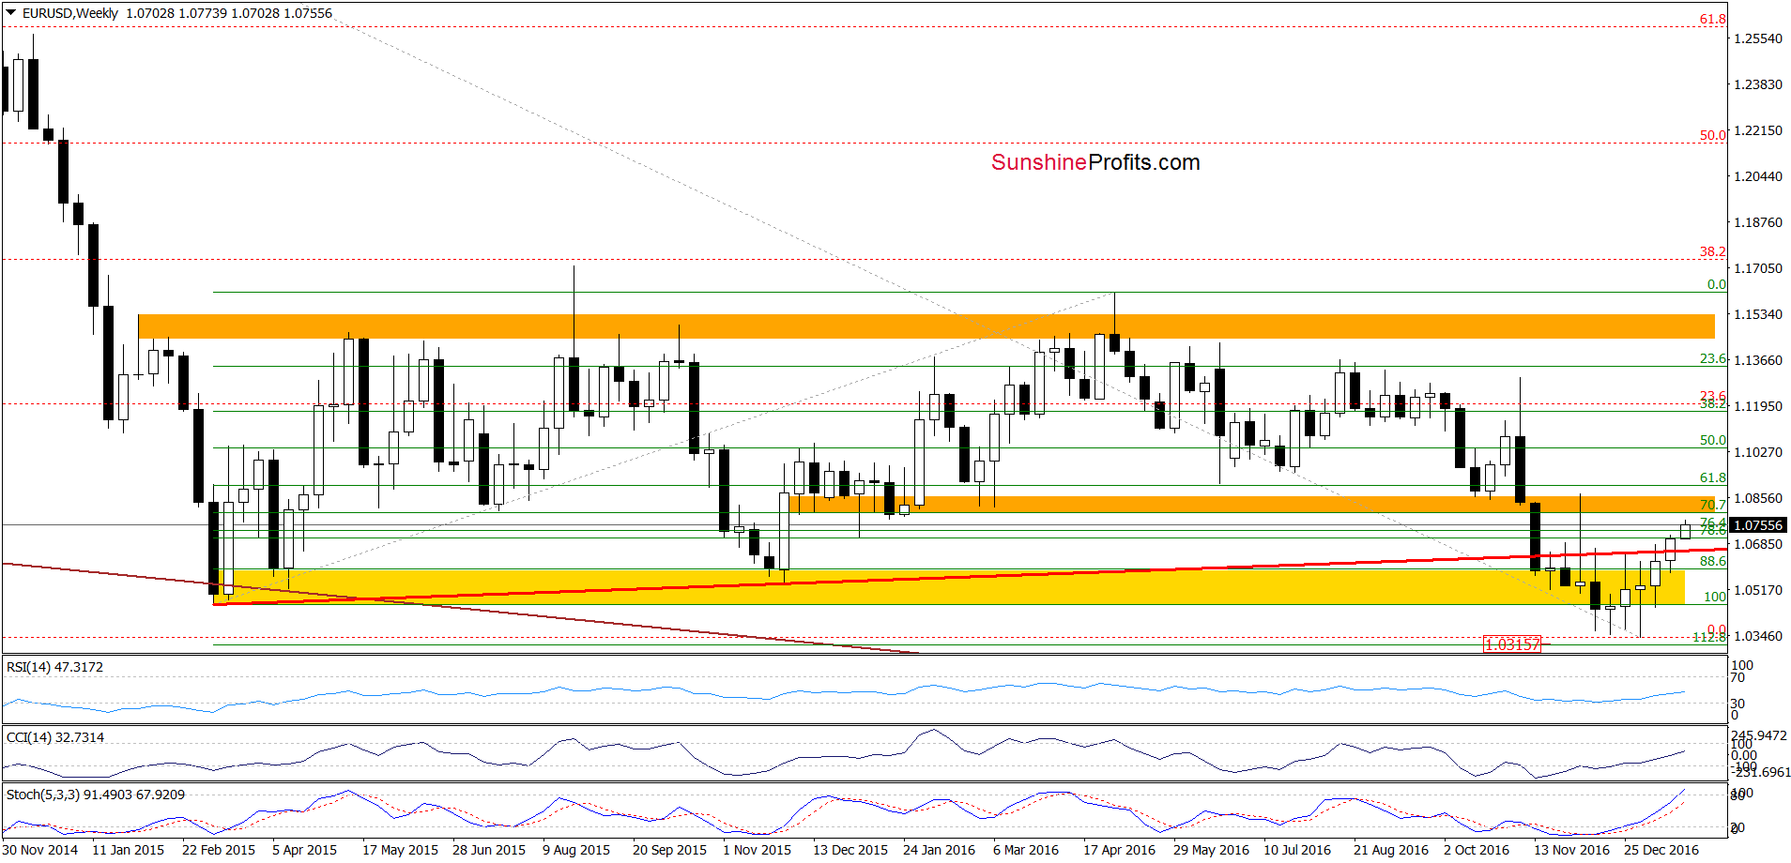Select the red 1.03157 price label
This screenshot has width=1791, height=863.
[x=1512, y=644]
